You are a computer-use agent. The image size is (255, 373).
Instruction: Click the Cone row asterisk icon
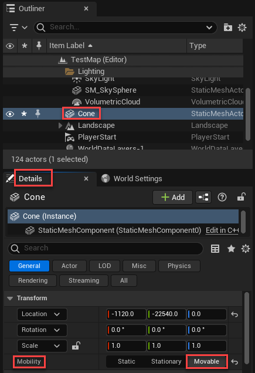click(24, 114)
